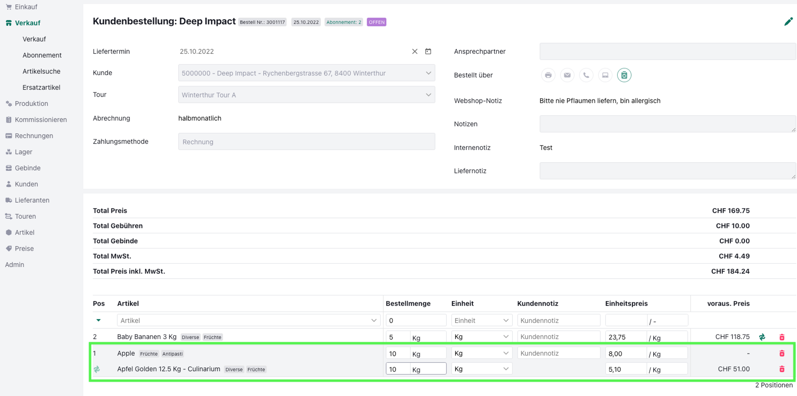
Task: Go to Ersatzartikel in the Verkauf submenu
Action: tap(41, 87)
